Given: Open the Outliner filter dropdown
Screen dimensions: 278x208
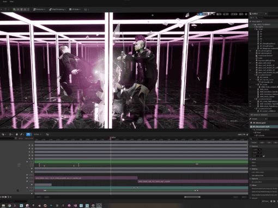Looking at the screenshot, I should click(252, 17).
